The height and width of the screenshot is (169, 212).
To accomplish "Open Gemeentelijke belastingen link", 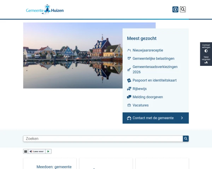I will point(153,59).
